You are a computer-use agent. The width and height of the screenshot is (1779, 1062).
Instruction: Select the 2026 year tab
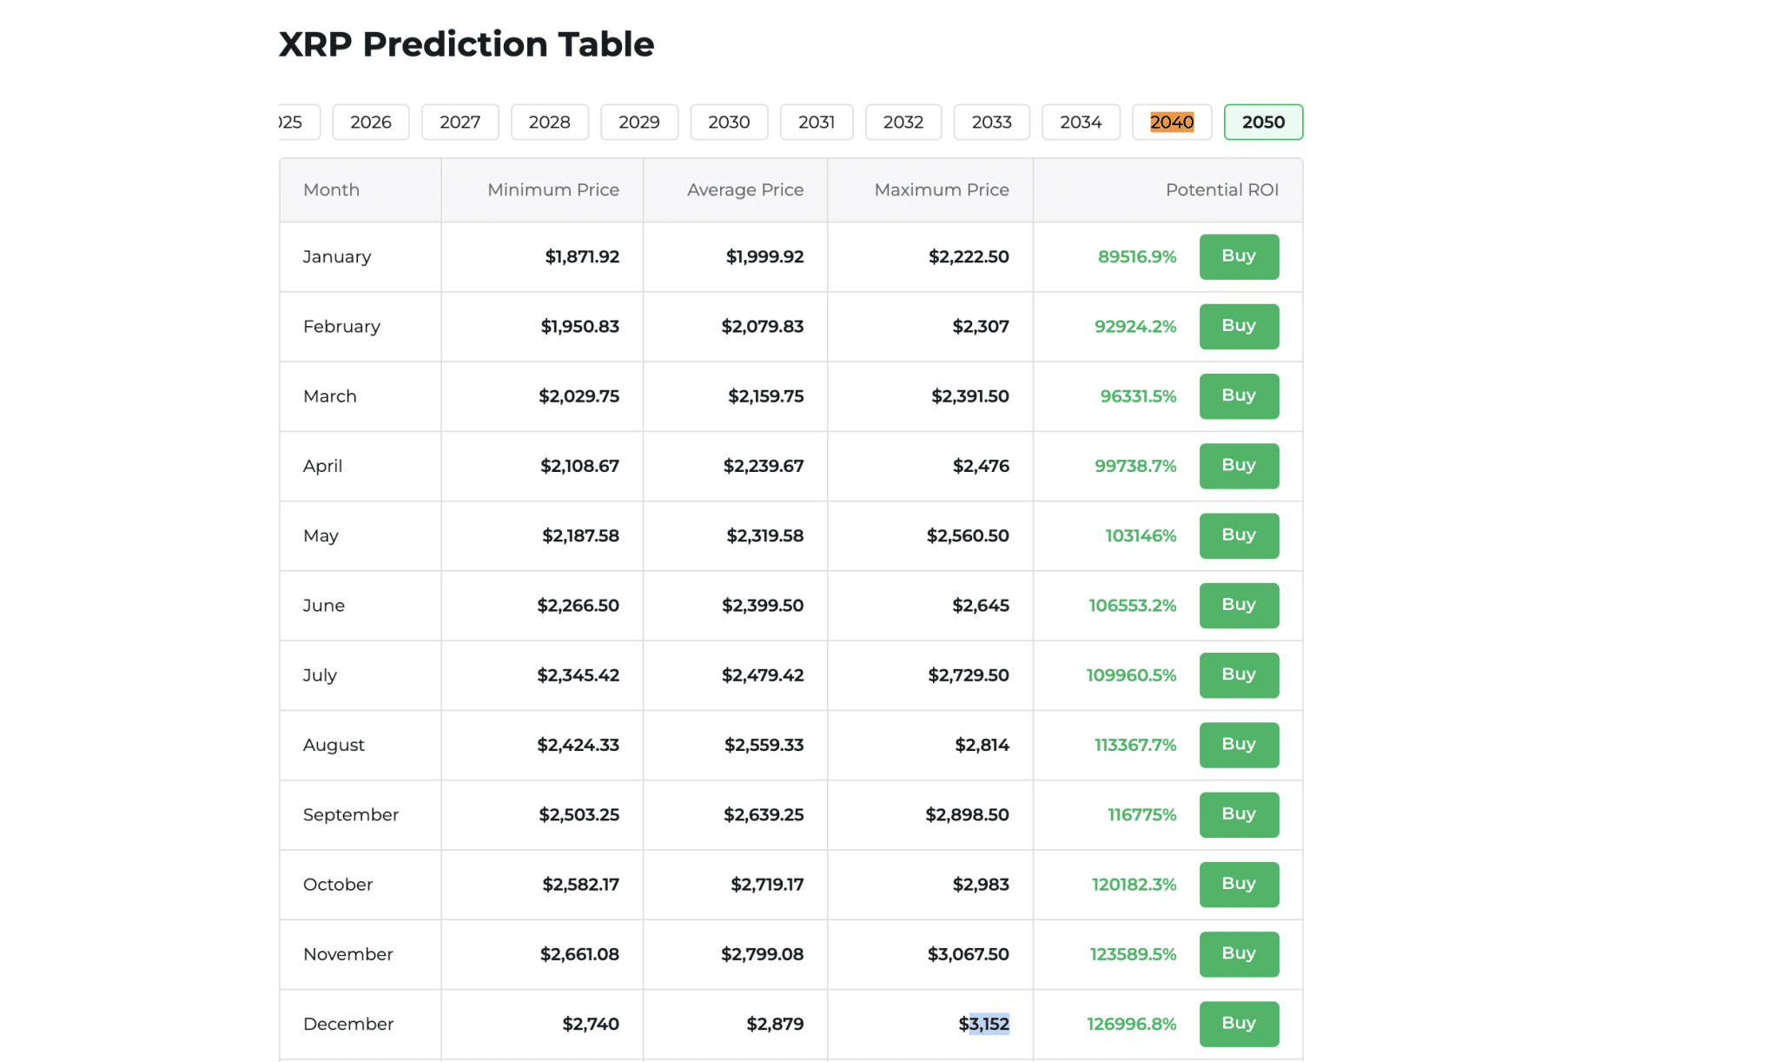point(371,122)
